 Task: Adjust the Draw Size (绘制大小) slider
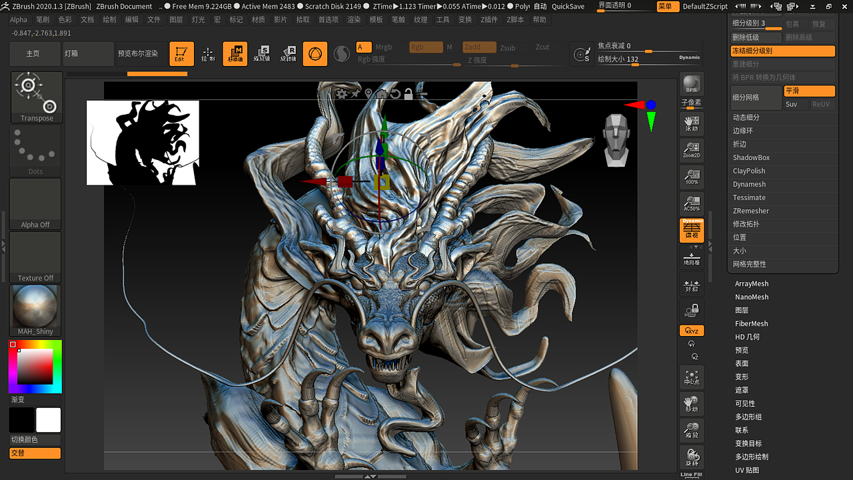649,60
